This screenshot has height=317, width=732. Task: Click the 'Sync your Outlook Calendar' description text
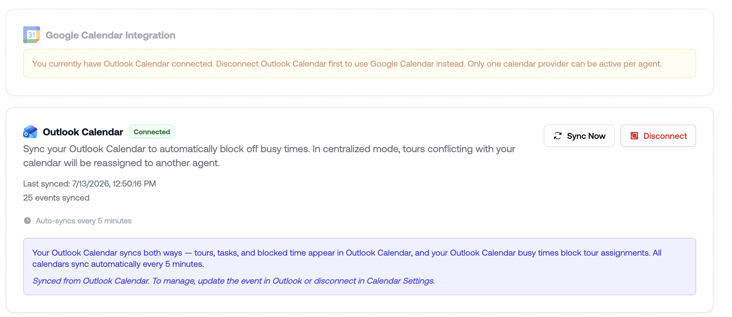(269, 156)
